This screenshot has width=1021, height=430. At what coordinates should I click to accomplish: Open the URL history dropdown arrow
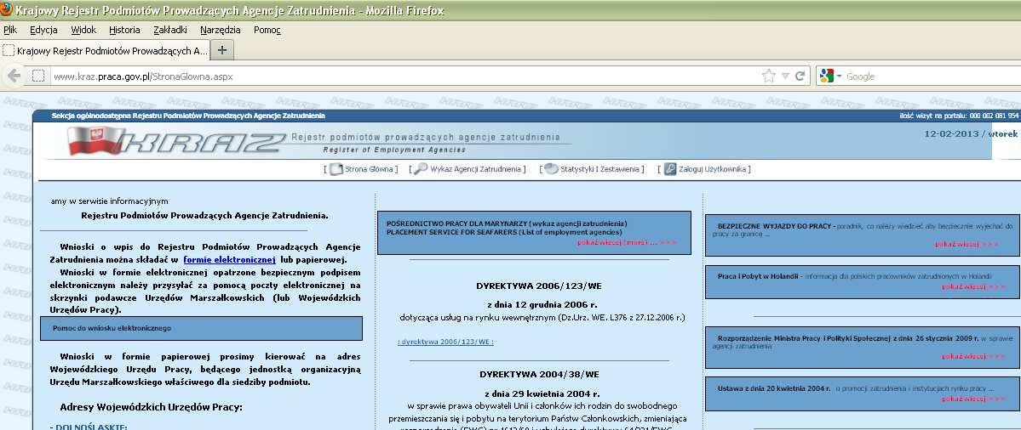tap(785, 76)
